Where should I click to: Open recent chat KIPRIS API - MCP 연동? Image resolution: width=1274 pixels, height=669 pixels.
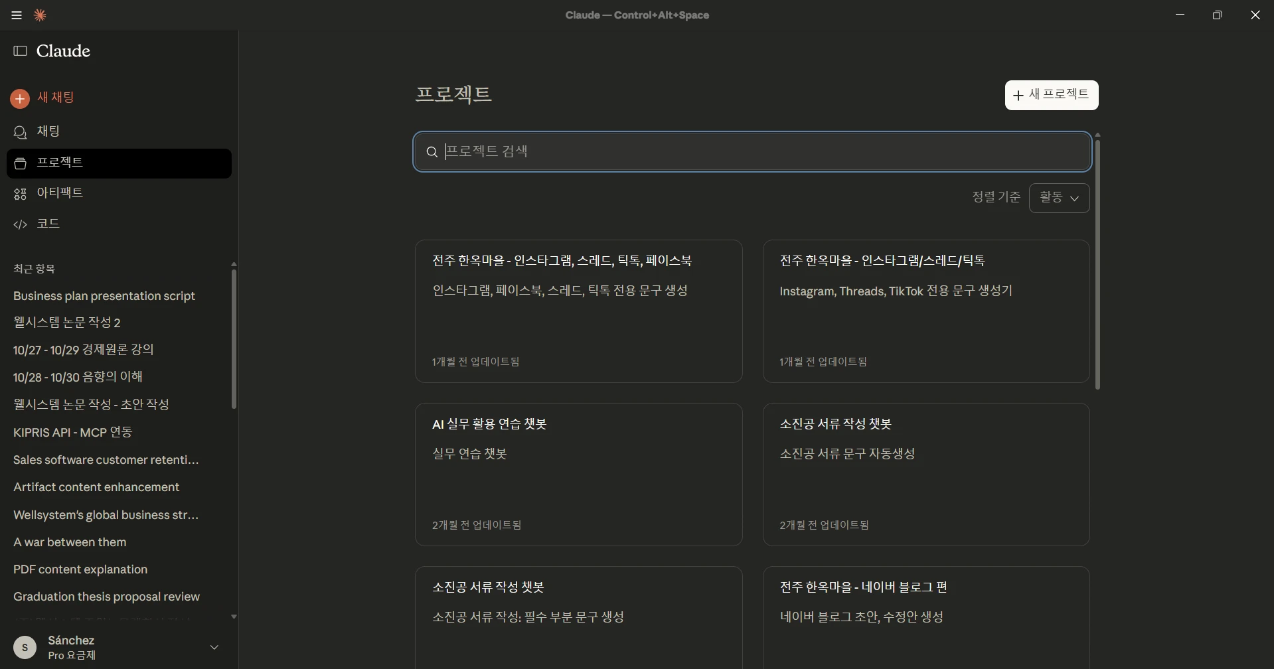(73, 432)
